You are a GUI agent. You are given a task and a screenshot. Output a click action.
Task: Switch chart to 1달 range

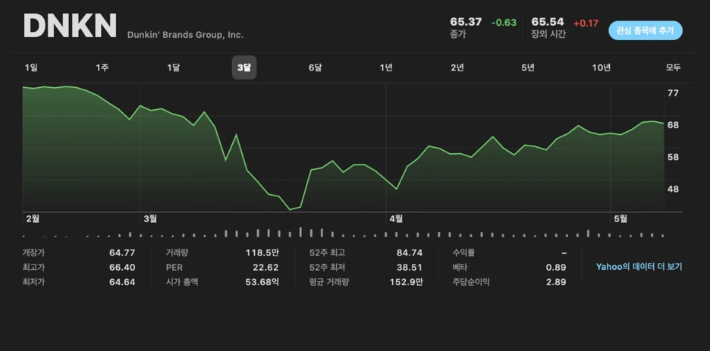(x=173, y=67)
